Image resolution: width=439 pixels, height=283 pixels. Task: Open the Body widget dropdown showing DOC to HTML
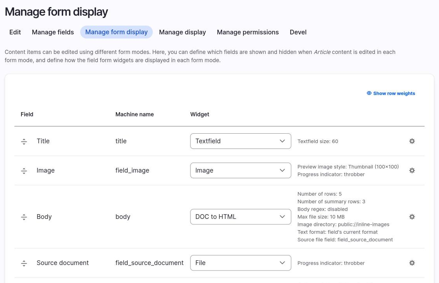pyautogui.click(x=240, y=217)
